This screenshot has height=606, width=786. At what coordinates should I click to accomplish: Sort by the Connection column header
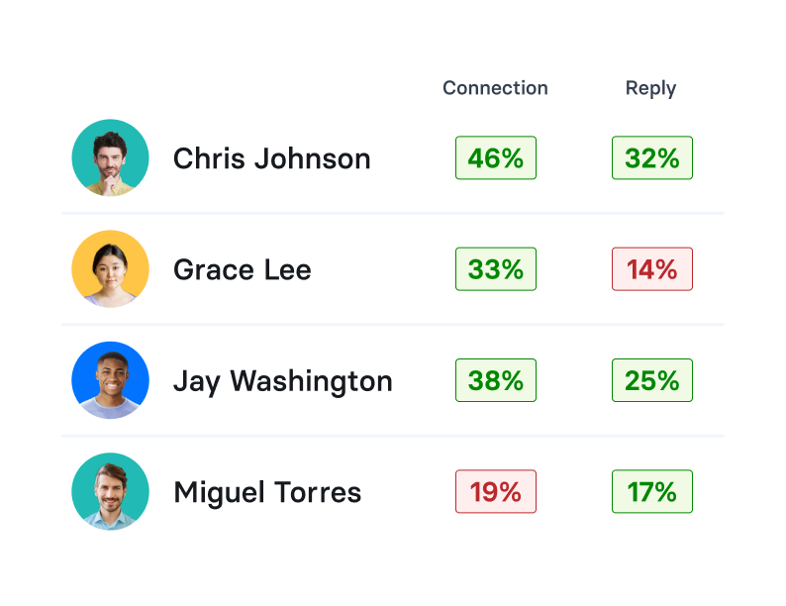(495, 88)
